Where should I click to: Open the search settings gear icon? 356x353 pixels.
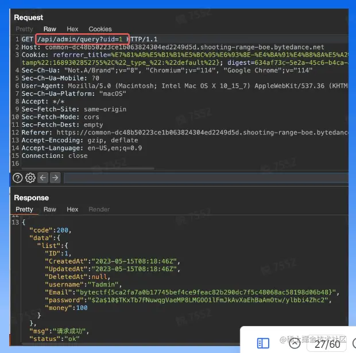30,178
